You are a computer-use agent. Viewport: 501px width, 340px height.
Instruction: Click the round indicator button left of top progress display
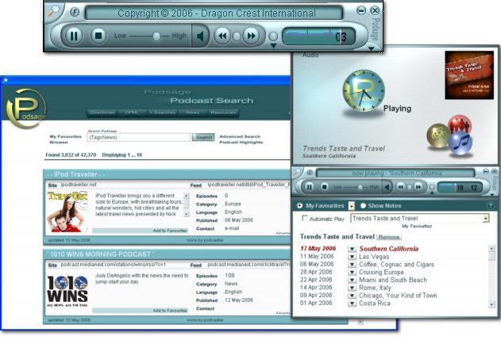pos(273,36)
